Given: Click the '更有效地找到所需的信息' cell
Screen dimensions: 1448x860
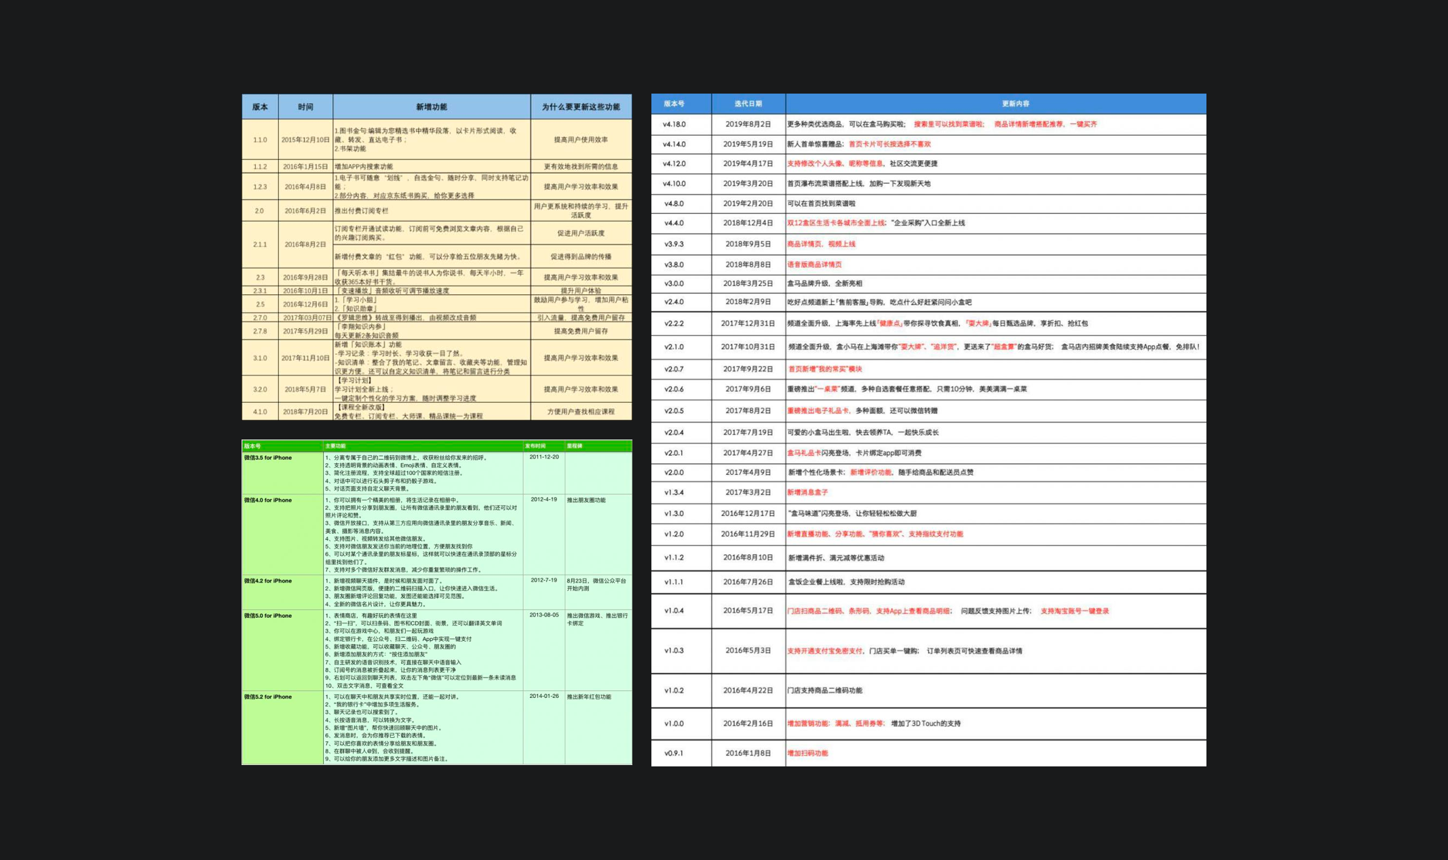Looking at the screenshot, I should [581, 166].
